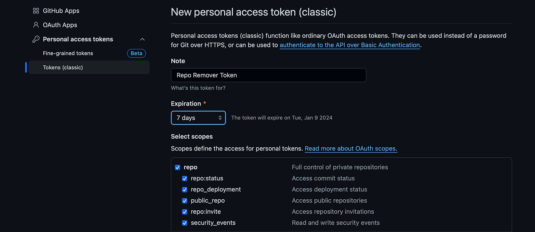Open the Expiration 7 days dropdown
This screenshot has height=232, width=535.
198,118
